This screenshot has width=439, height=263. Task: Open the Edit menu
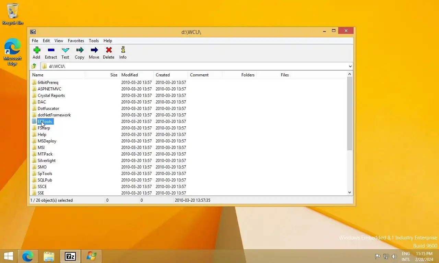click(x=46, y=41)
